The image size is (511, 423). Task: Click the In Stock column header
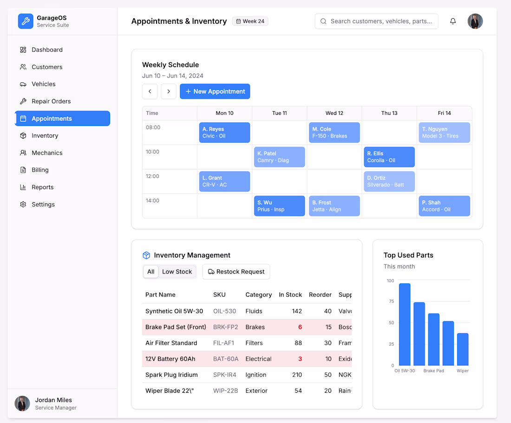[290, 295]
